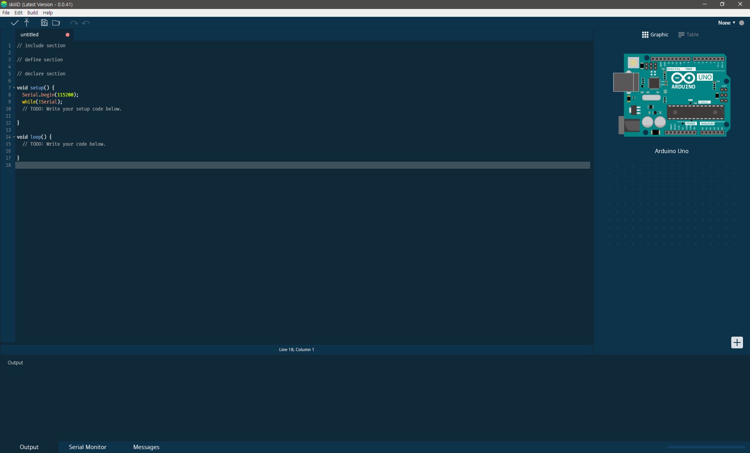750x453 pixels.
Task: Click the undo arrow icon
Action: point(86,23)
